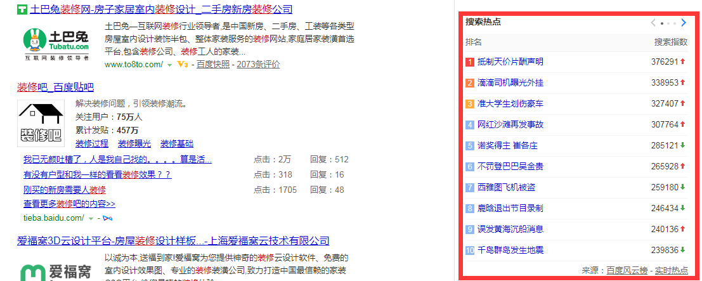Go to previous page of 搜索热点 panel
Image resolution: width=702 pixels, height=281 pixels.
pyautogui.click(x=653, y=22)
